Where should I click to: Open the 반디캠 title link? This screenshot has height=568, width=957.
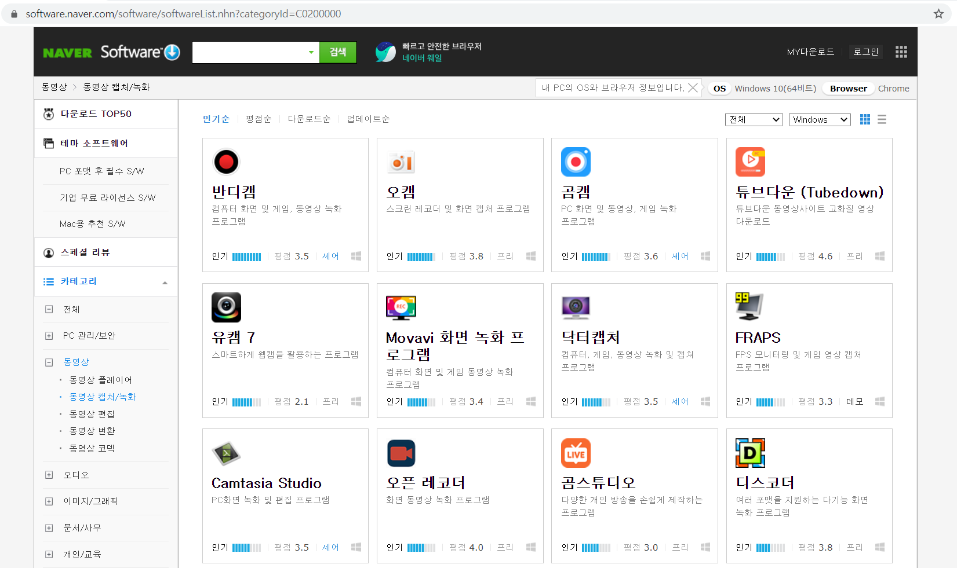pyautogui.click(x=234, y=192)
